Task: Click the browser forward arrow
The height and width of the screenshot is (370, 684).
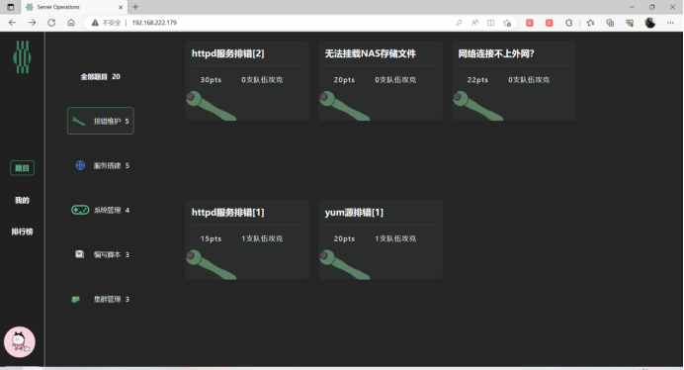Action: (x=32, y=23)
